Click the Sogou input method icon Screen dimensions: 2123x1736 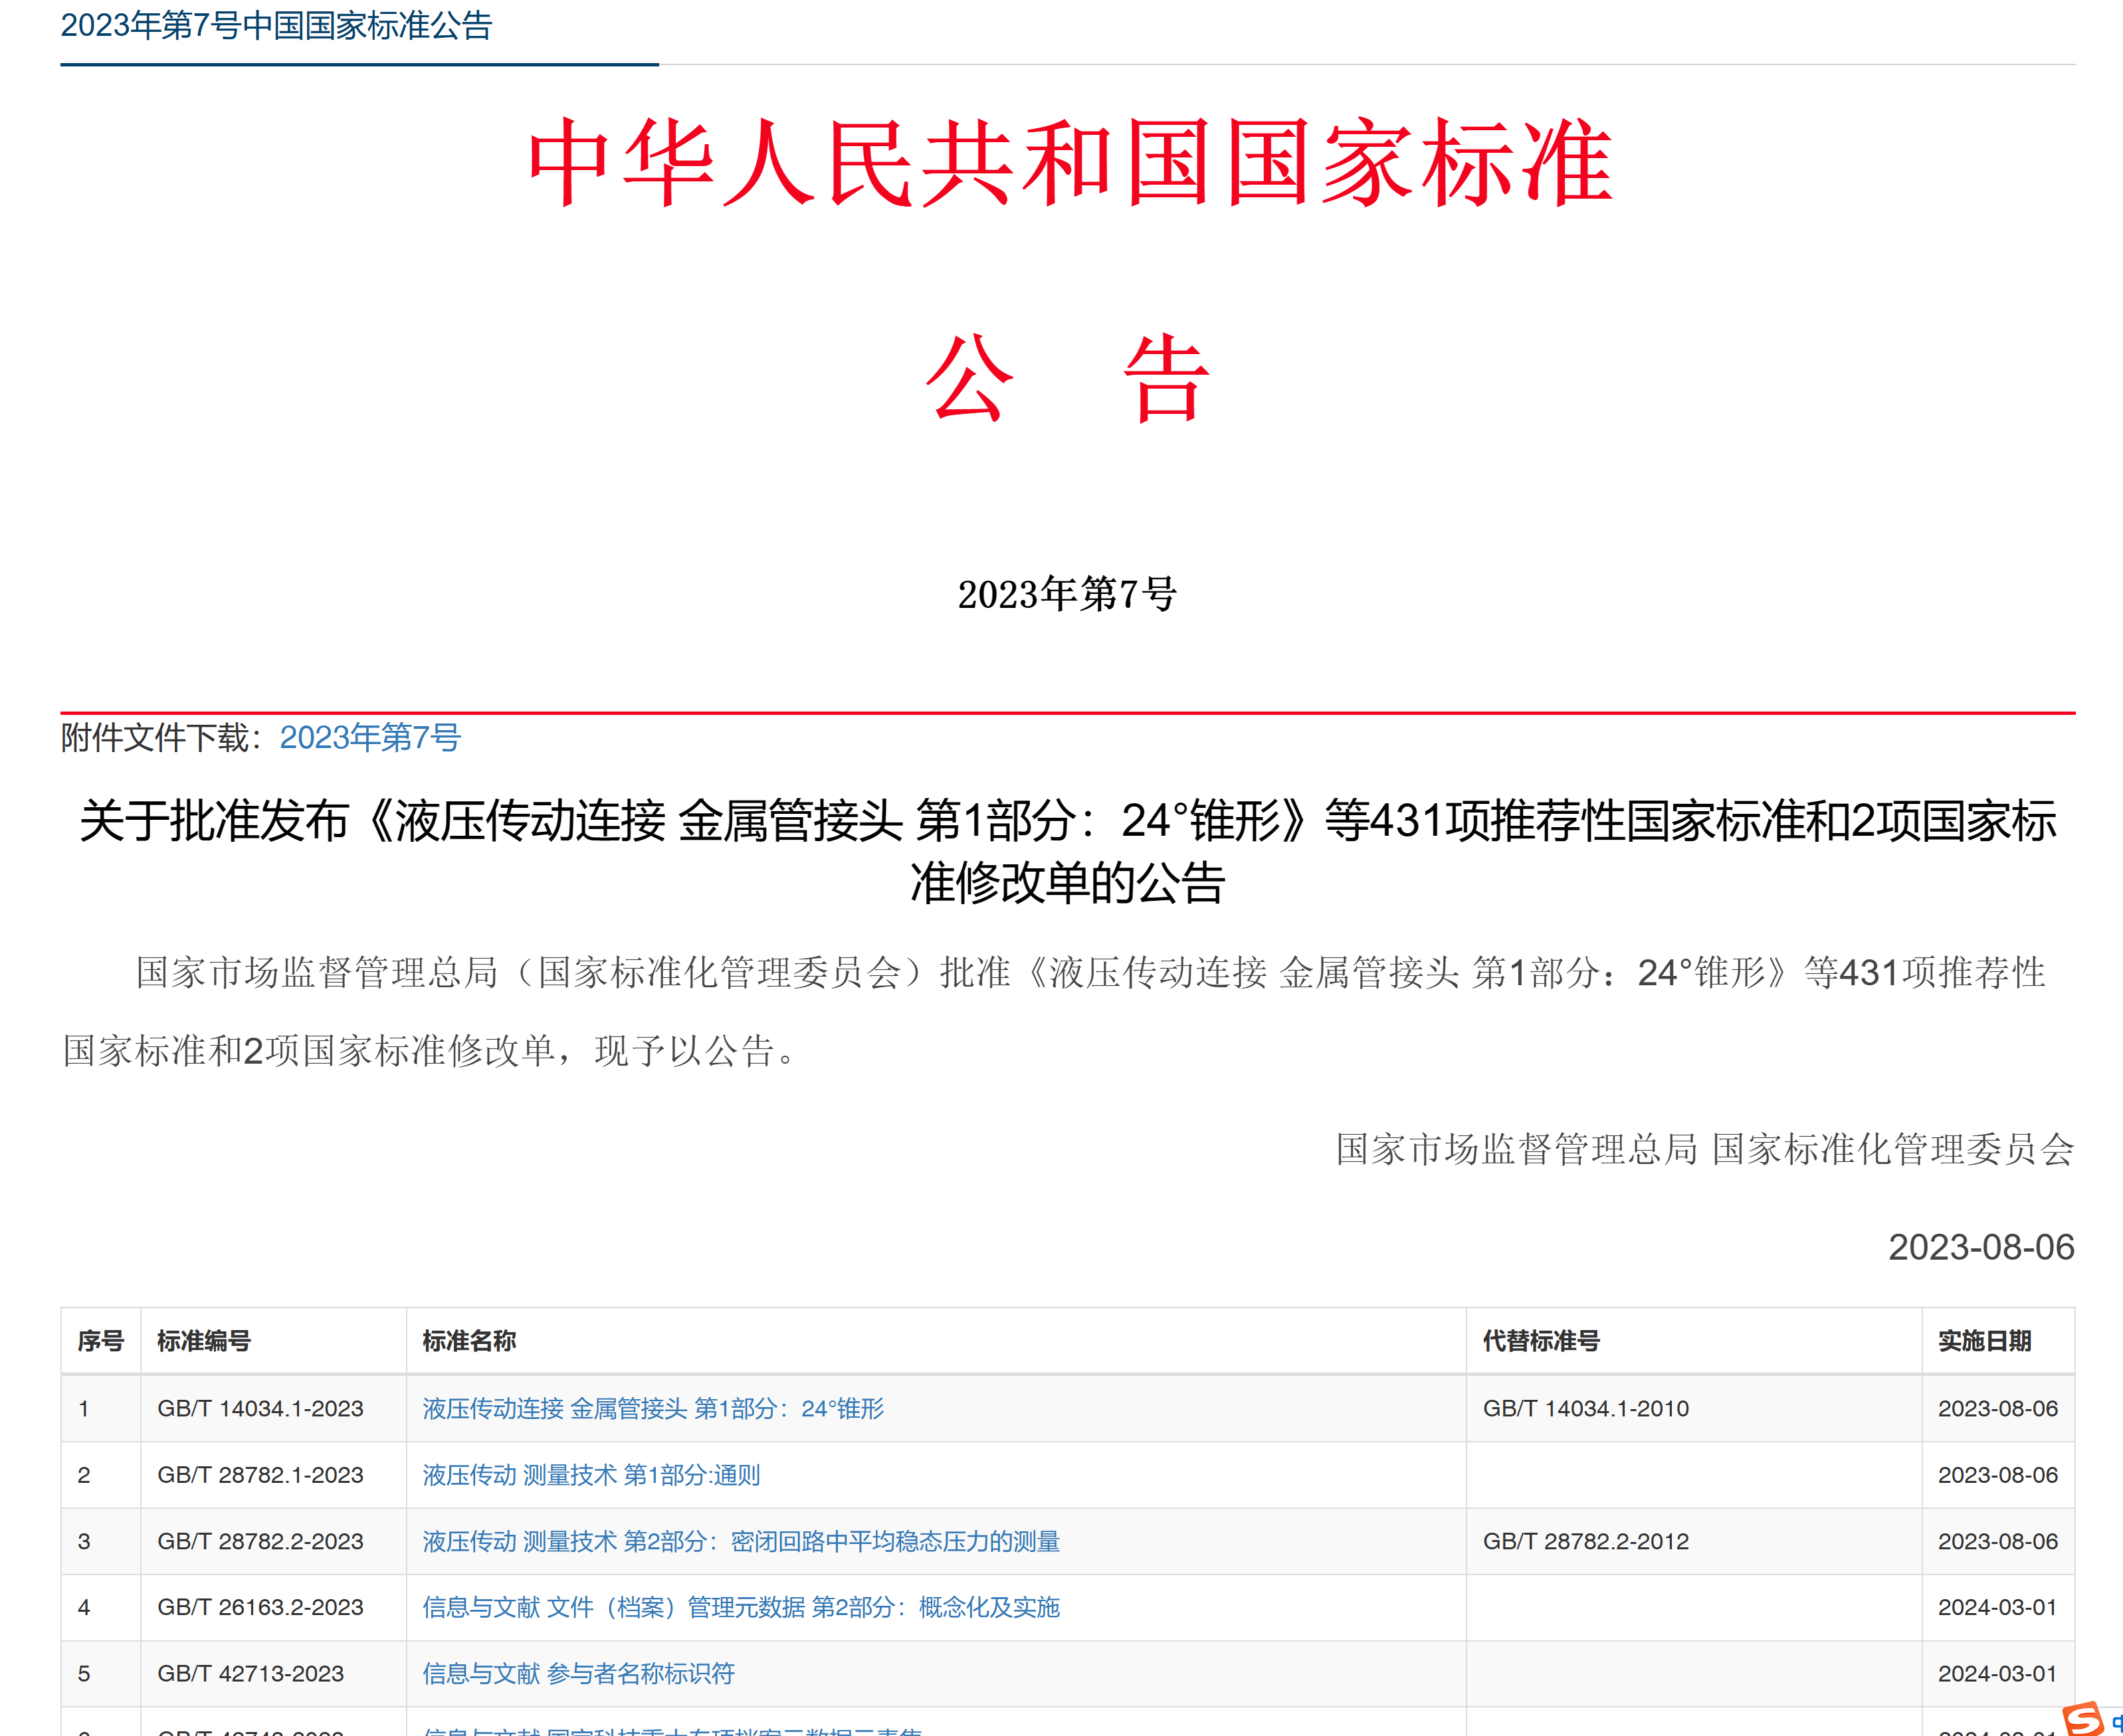(2083, 1718)
